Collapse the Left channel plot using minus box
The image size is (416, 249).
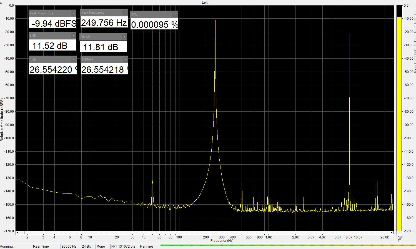[x=1, y=2]
